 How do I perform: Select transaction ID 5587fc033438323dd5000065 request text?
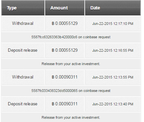coord(71,91)
